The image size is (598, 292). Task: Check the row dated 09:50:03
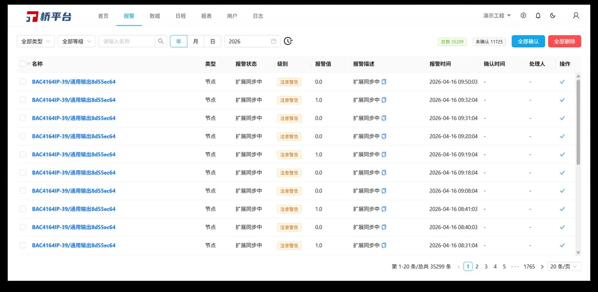[x=23, y=82]
